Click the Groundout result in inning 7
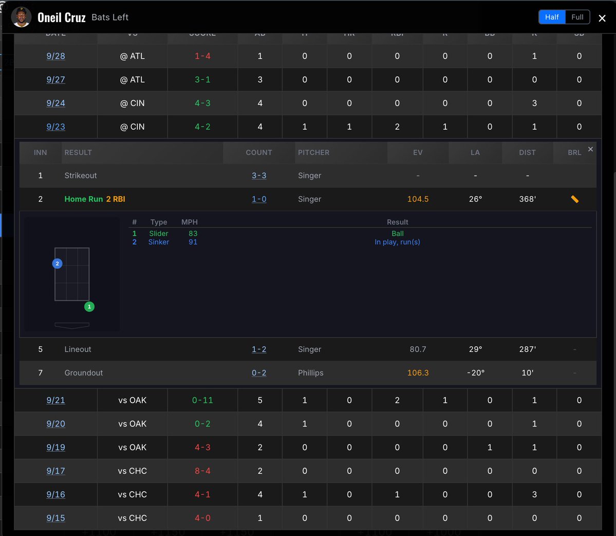 click(x=84, y=373)
